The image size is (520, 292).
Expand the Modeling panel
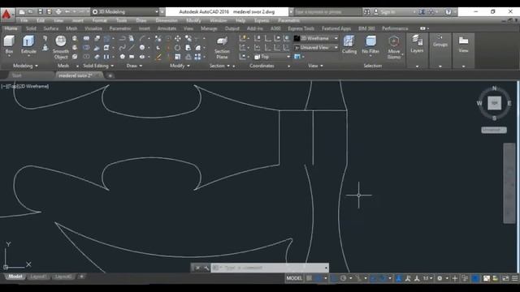click(x=25, y=66)
